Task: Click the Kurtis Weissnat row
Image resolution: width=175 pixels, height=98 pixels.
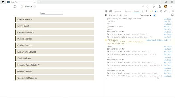Action: 55,58
